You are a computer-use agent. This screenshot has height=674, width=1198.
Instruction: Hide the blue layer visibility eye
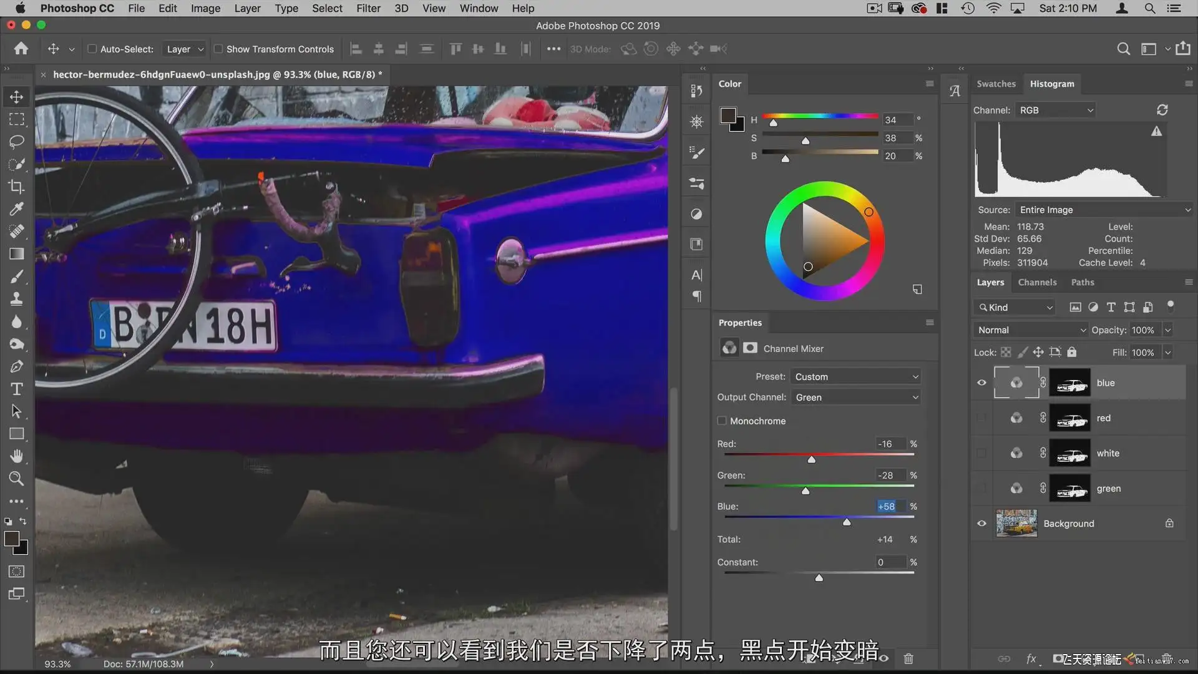pos(981,383)
